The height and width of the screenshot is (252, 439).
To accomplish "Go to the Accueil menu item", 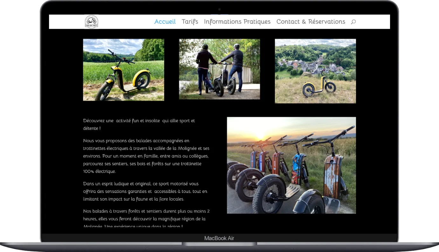I will [165, 22].
